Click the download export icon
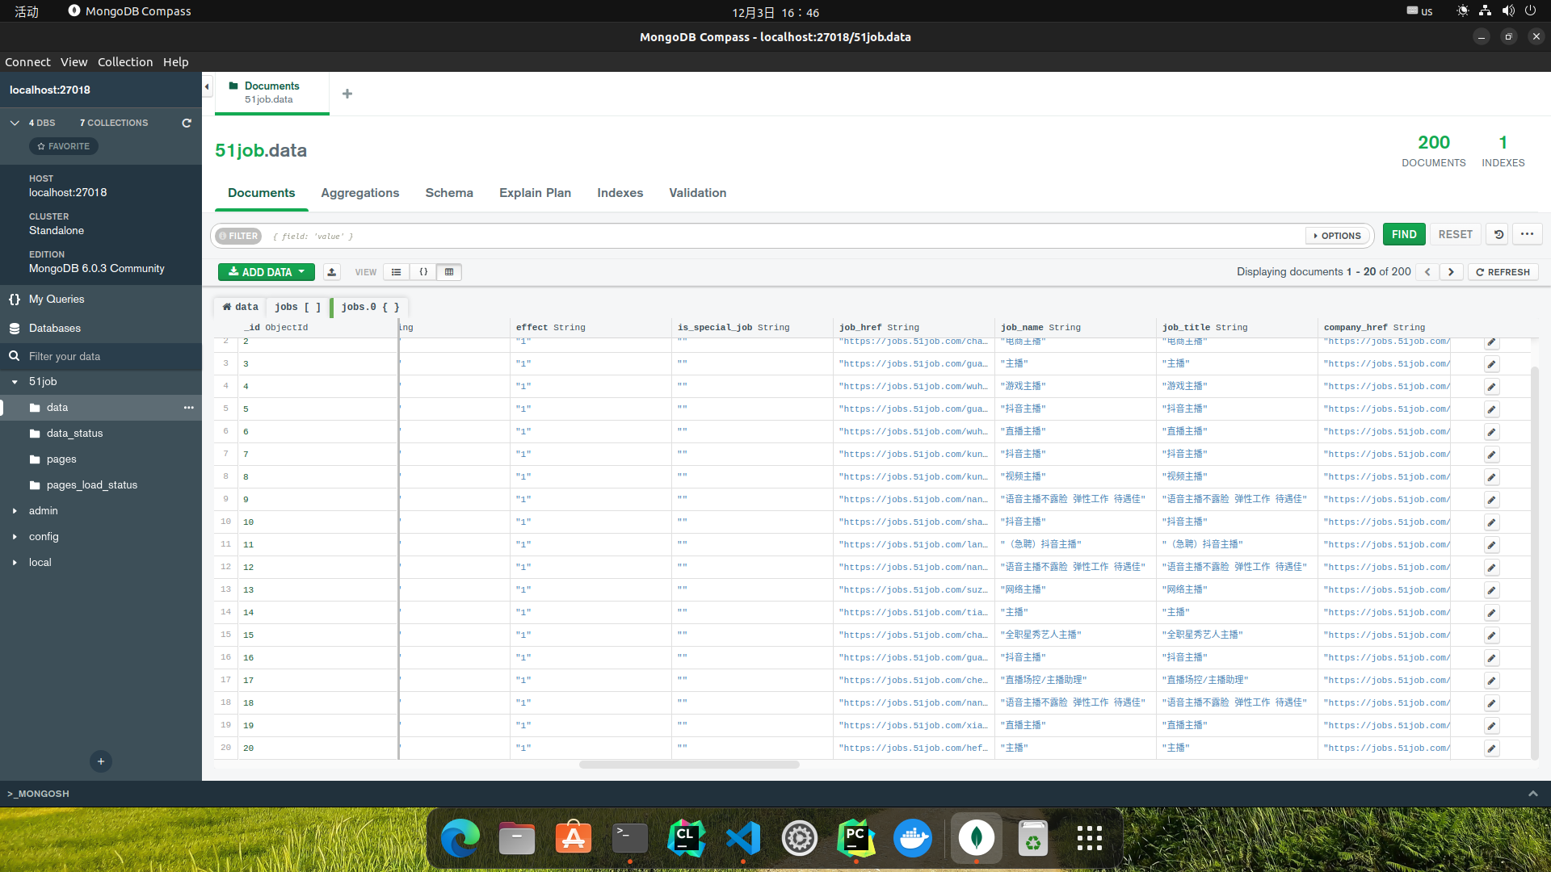Image resolution: width=1551 pixels, height=872 pixels. (332, 271)
